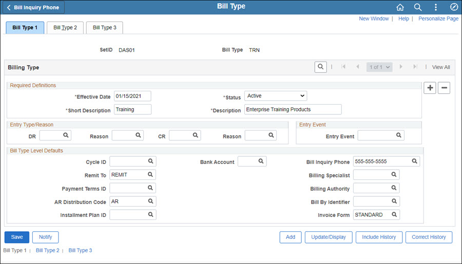Open the Status dropdown
The height and width of the screenshot is (264, 462).
point(276,96)
